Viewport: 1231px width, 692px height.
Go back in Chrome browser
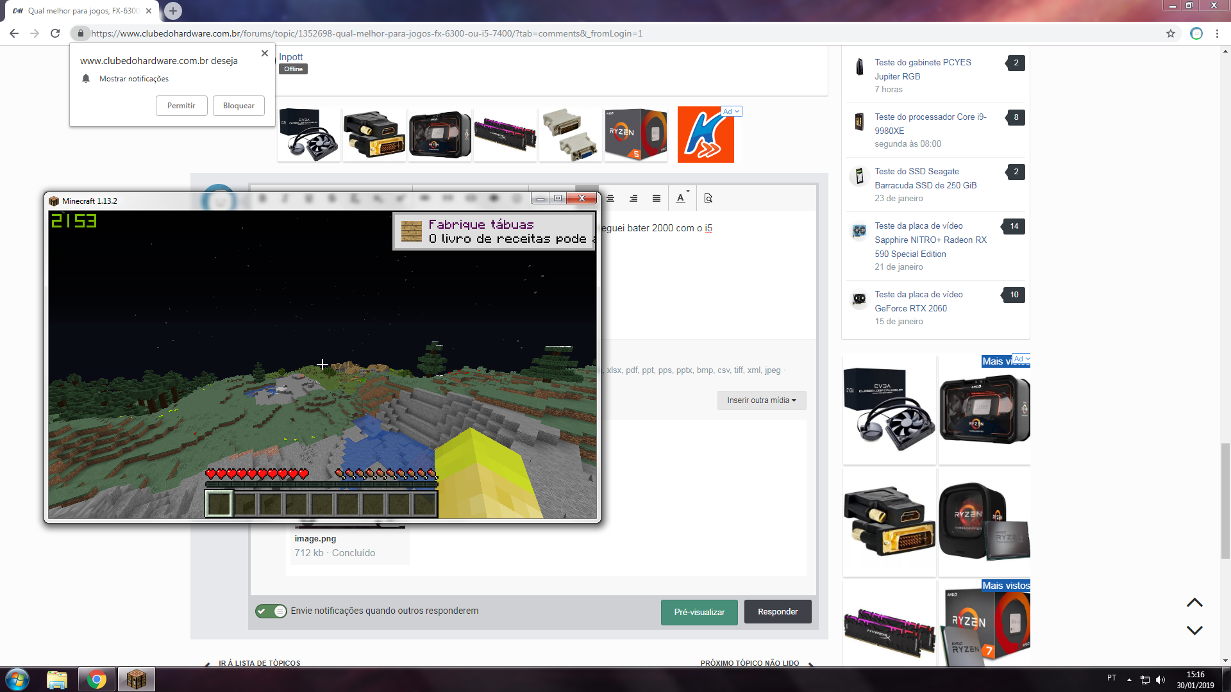click(x=14, y=33)
